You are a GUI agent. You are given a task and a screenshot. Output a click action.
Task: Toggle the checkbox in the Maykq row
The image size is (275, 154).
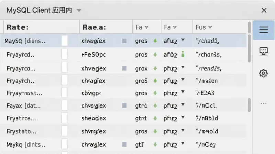tap(65, 144)
